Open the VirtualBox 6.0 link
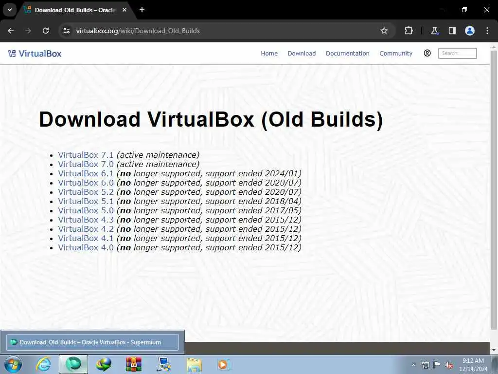Screen dimensions: 498x374 click(86, 183)
